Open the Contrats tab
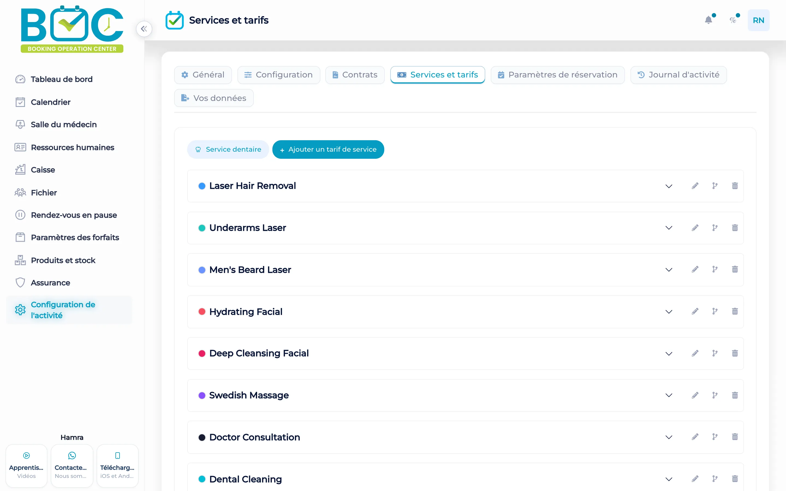Image resolution: width=786 pixels, height=491 pixels. 355,75
